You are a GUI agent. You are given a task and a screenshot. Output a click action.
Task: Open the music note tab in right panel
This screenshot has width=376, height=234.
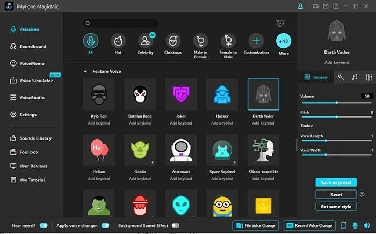[x=355, y=77]
